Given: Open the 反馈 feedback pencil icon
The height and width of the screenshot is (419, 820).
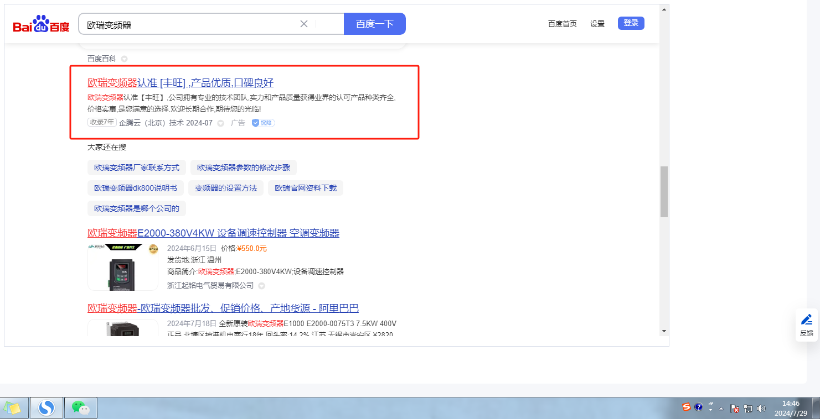Looking at the screenshot, I should click(x=807, y=320).
